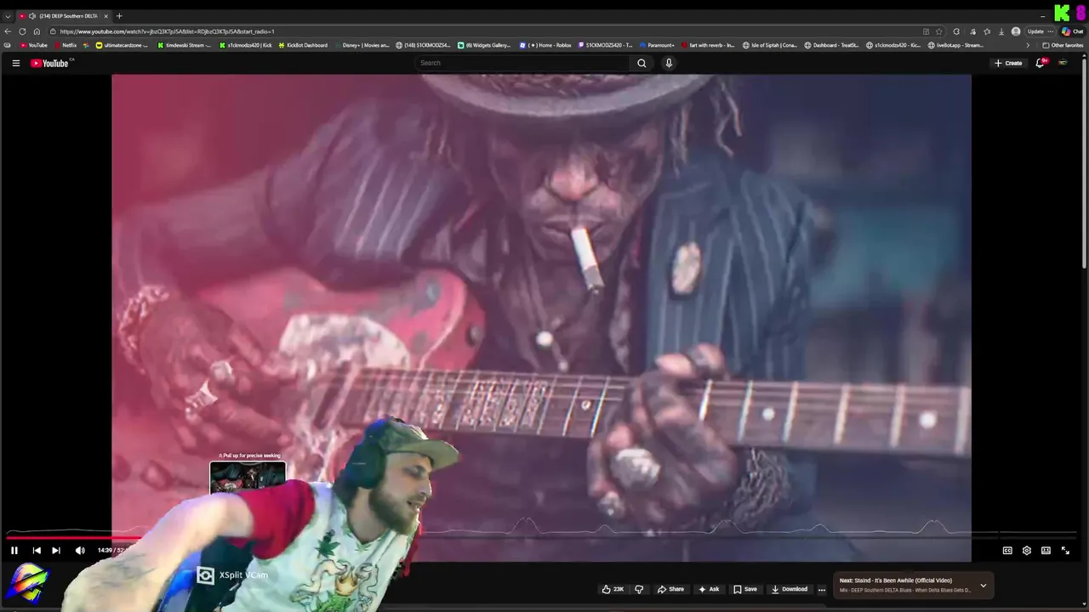Start voice search with microphone
The height and width of the screenshot is (612, 1089).
click(x=669, y=63)
